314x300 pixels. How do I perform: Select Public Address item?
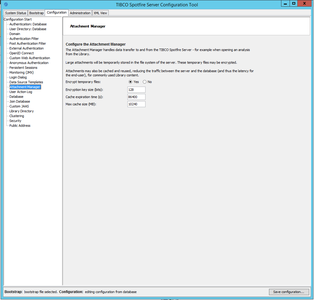[20, 126]
